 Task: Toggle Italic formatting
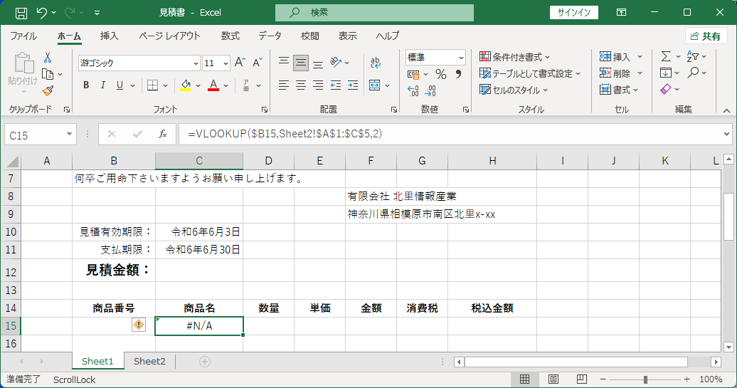click(x=103, y=85)
